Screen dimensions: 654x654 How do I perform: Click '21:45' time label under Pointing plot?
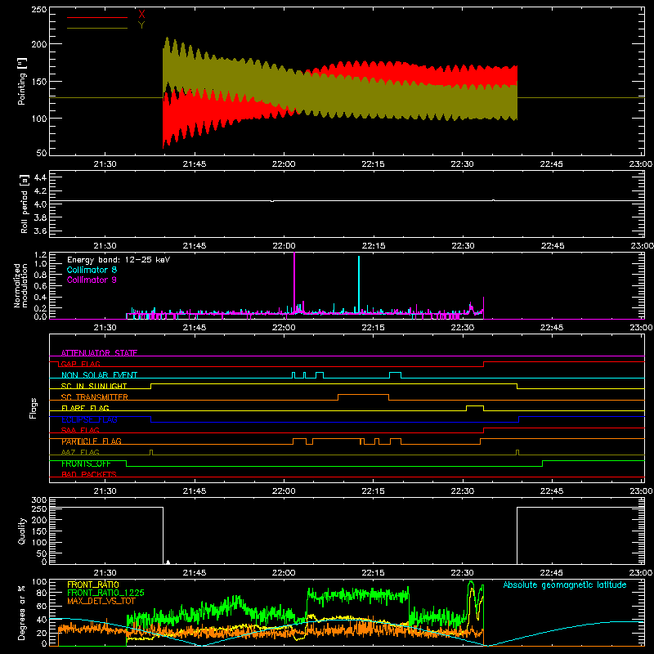click(195, 164)
